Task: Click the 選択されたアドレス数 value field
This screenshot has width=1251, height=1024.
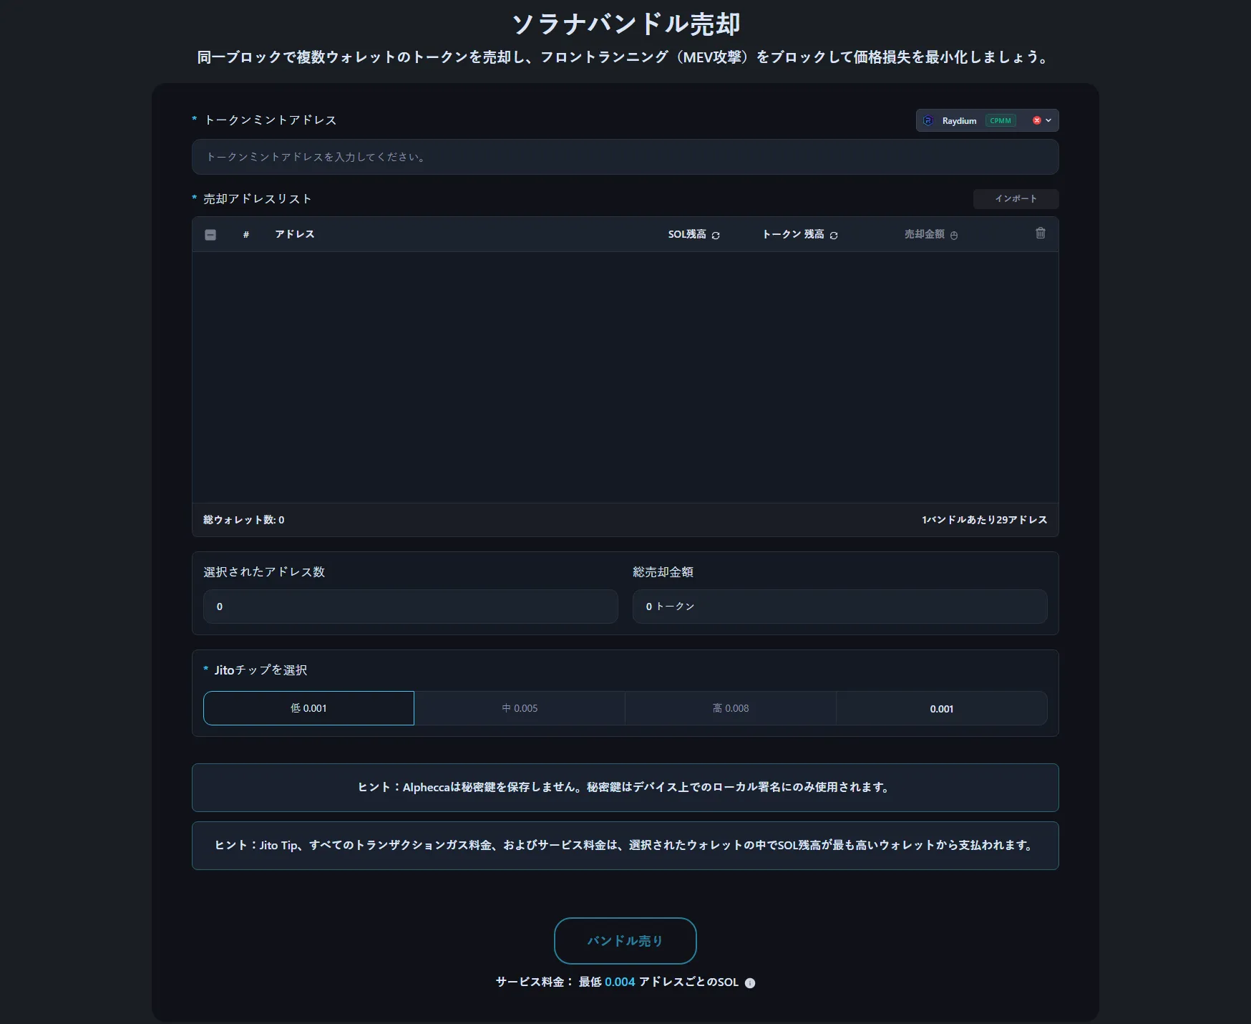Action: pos(410,607)
